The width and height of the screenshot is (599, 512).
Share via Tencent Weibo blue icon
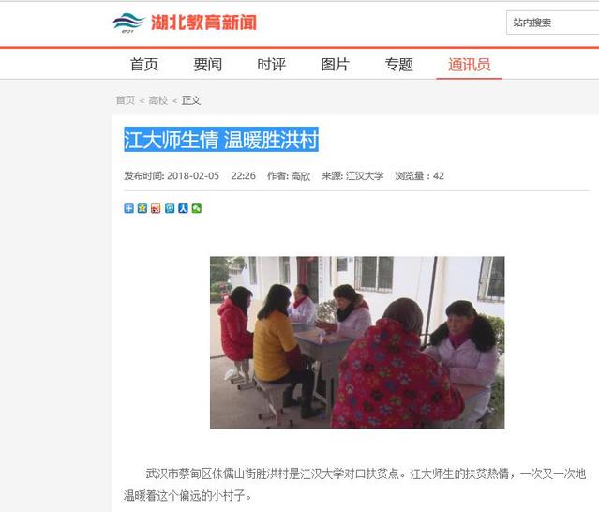tap(170, 208)
